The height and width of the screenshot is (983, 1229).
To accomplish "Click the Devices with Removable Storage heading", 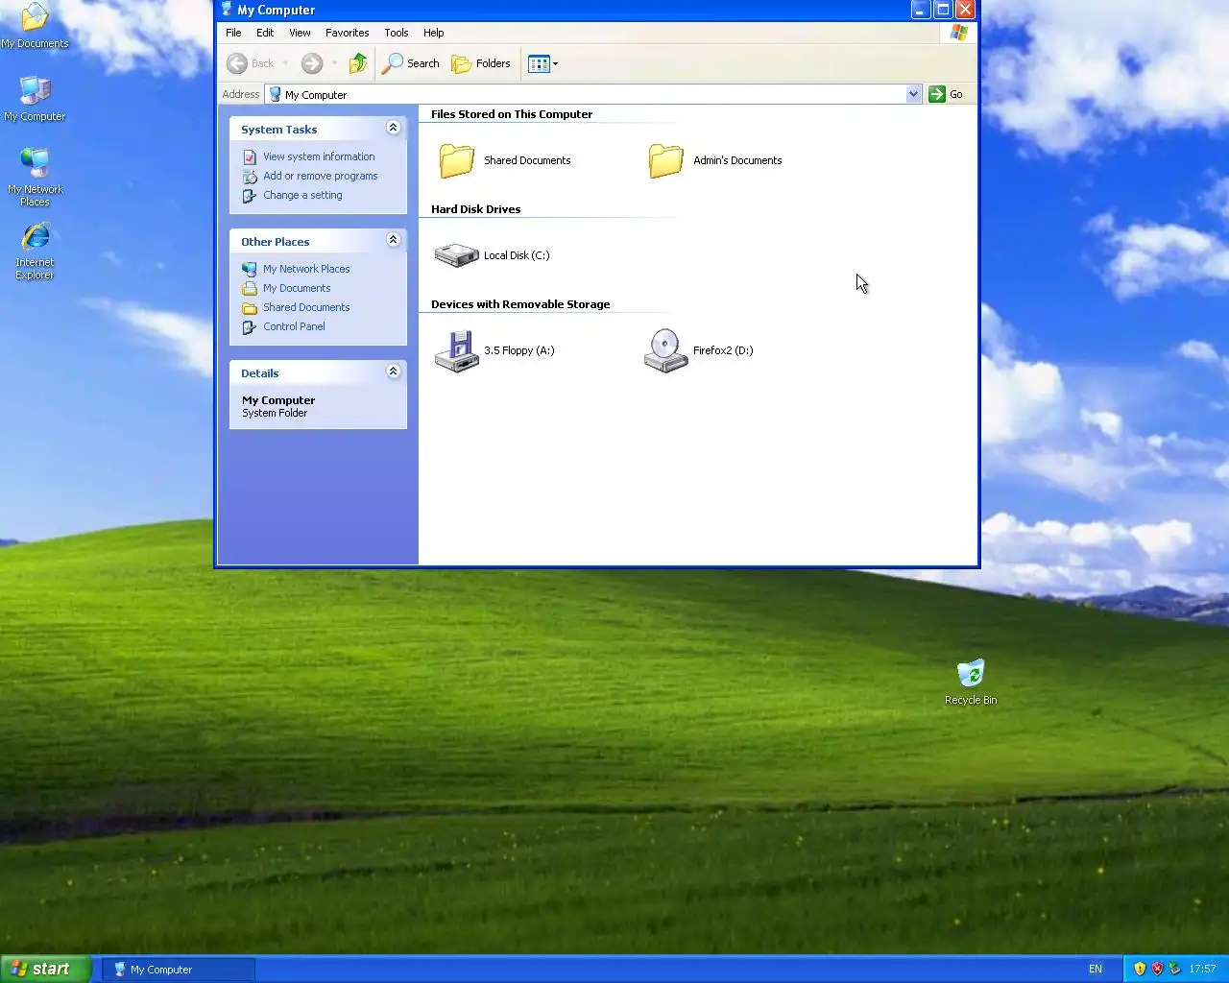I will pyautogui.click(x=520, y=304).
